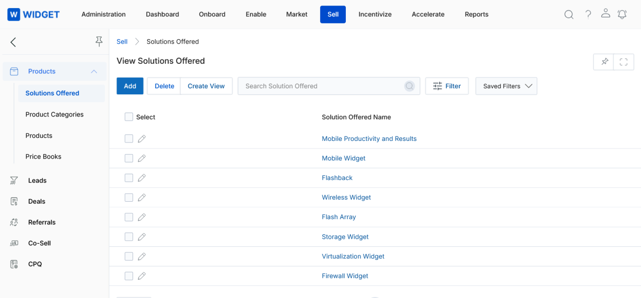
Task: Open the Storage Widget solution link
Action: point(345,237)
